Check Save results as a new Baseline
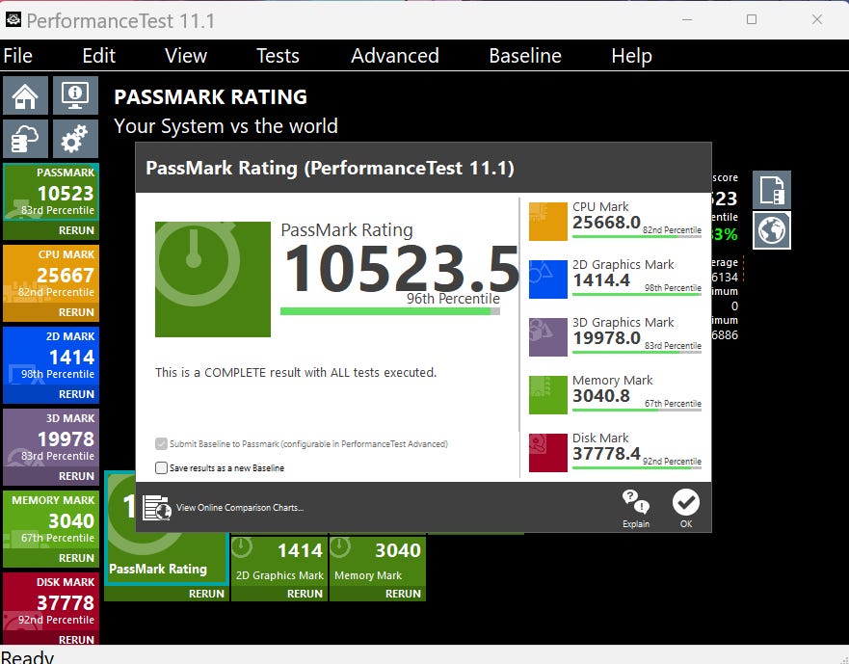849x664 pixels. pos(161,467)
